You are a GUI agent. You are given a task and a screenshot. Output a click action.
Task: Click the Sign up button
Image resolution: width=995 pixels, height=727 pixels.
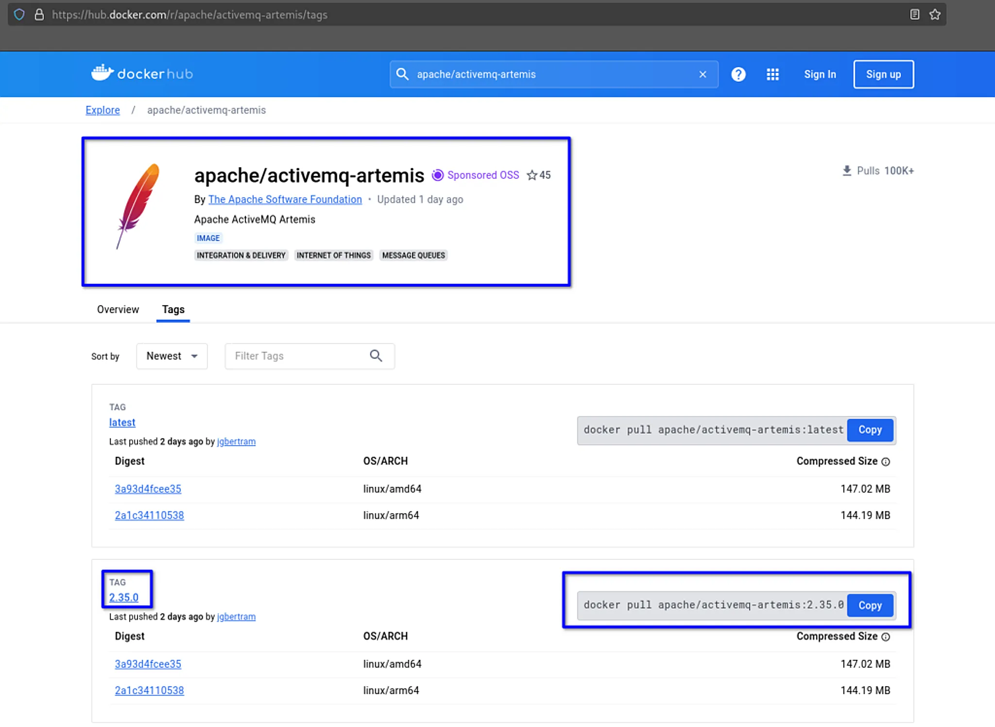[x=883, y=74]
